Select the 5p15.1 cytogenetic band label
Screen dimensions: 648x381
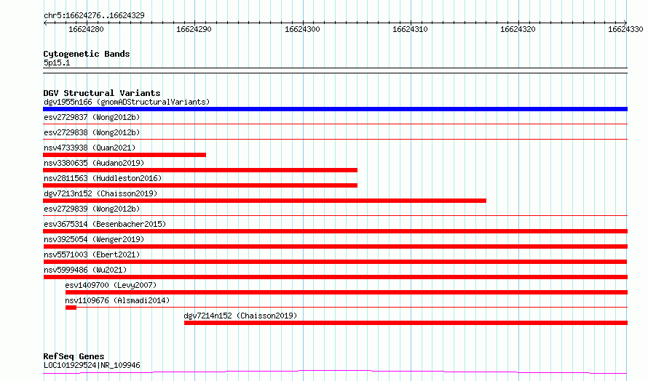pos(57,63)
